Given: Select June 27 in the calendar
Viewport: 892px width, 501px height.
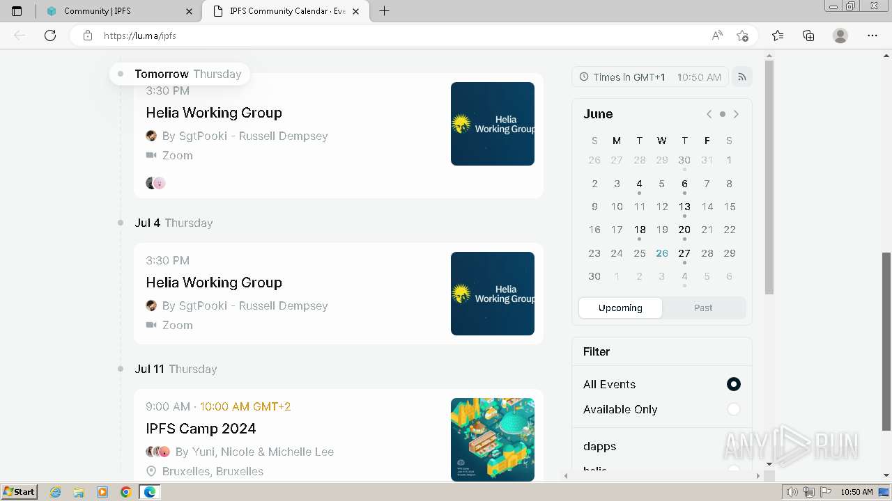Looking at the screenshot, I should pyautogui.click(x=684, y=253).
